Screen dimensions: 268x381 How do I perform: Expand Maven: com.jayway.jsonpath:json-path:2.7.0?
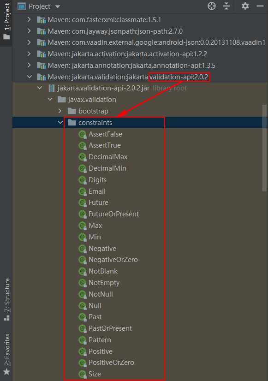tap(29, 31)
